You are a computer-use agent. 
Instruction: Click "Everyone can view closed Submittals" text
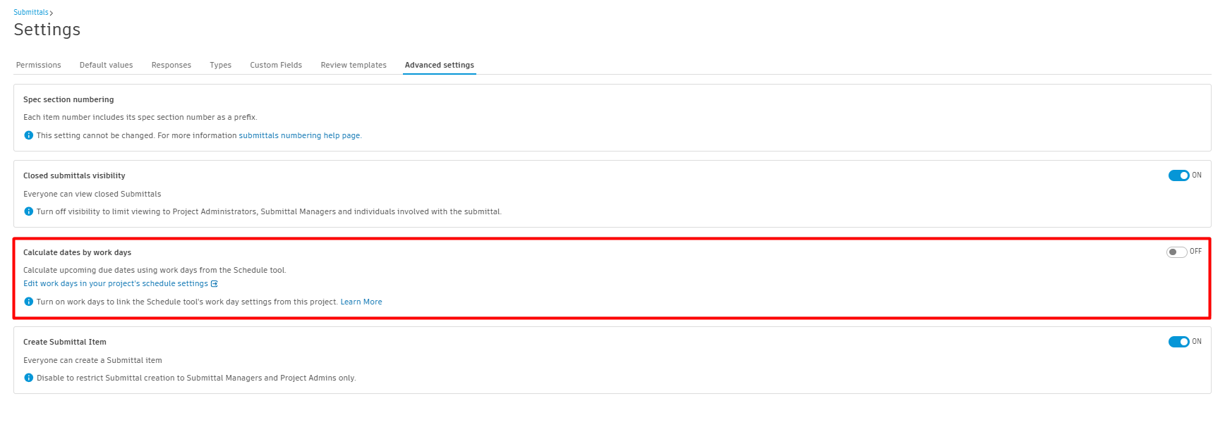coord(92,194)
